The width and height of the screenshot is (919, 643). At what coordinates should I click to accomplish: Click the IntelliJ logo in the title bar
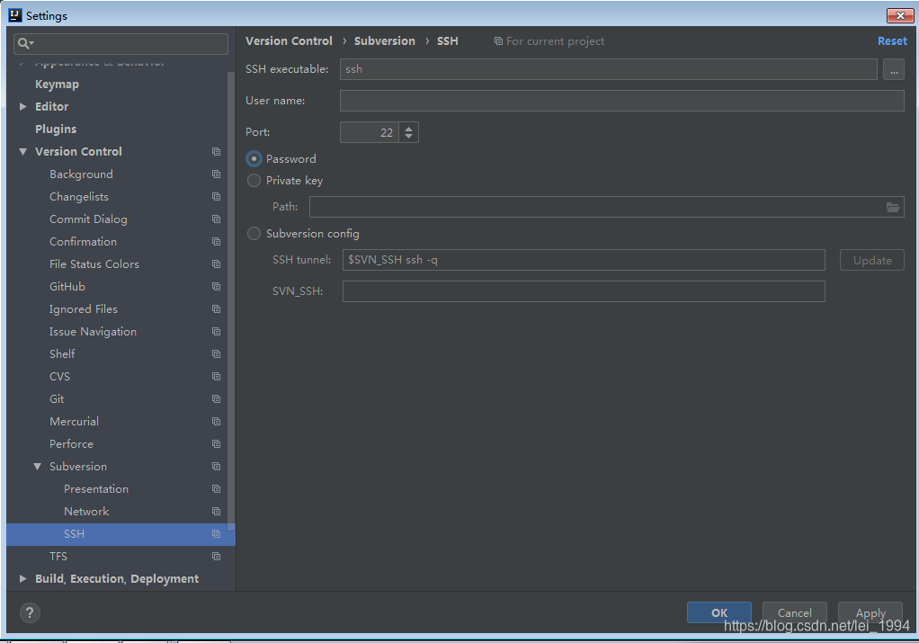tap(13, 14)
